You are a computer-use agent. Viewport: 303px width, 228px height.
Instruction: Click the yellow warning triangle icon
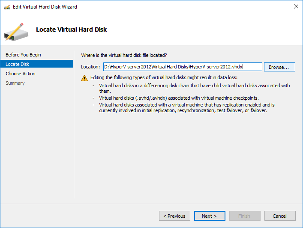(84, 78)
